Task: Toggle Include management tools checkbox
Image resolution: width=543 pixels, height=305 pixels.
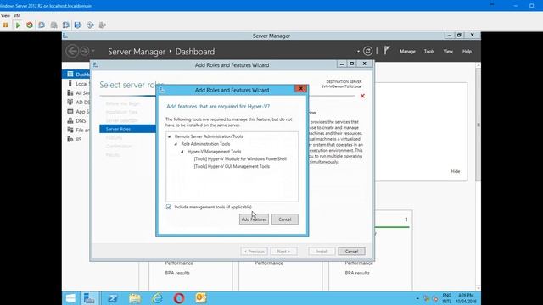Action: [169, 207]
